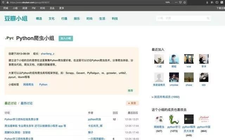Open group leader shanfeng_z profile
Image resolution: width=225 pixels, height=140 pixels.
tap(47, 54)
